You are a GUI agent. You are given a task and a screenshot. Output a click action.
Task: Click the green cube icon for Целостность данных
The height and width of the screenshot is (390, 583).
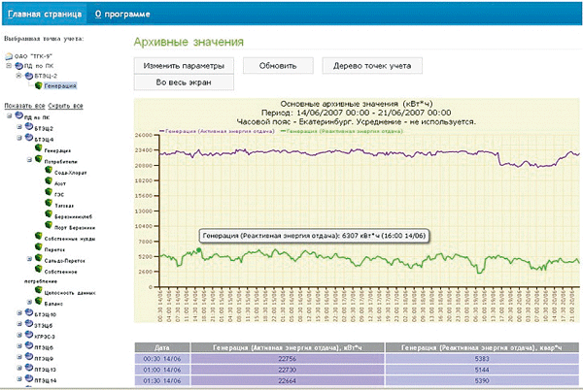(x=38, y=290)
